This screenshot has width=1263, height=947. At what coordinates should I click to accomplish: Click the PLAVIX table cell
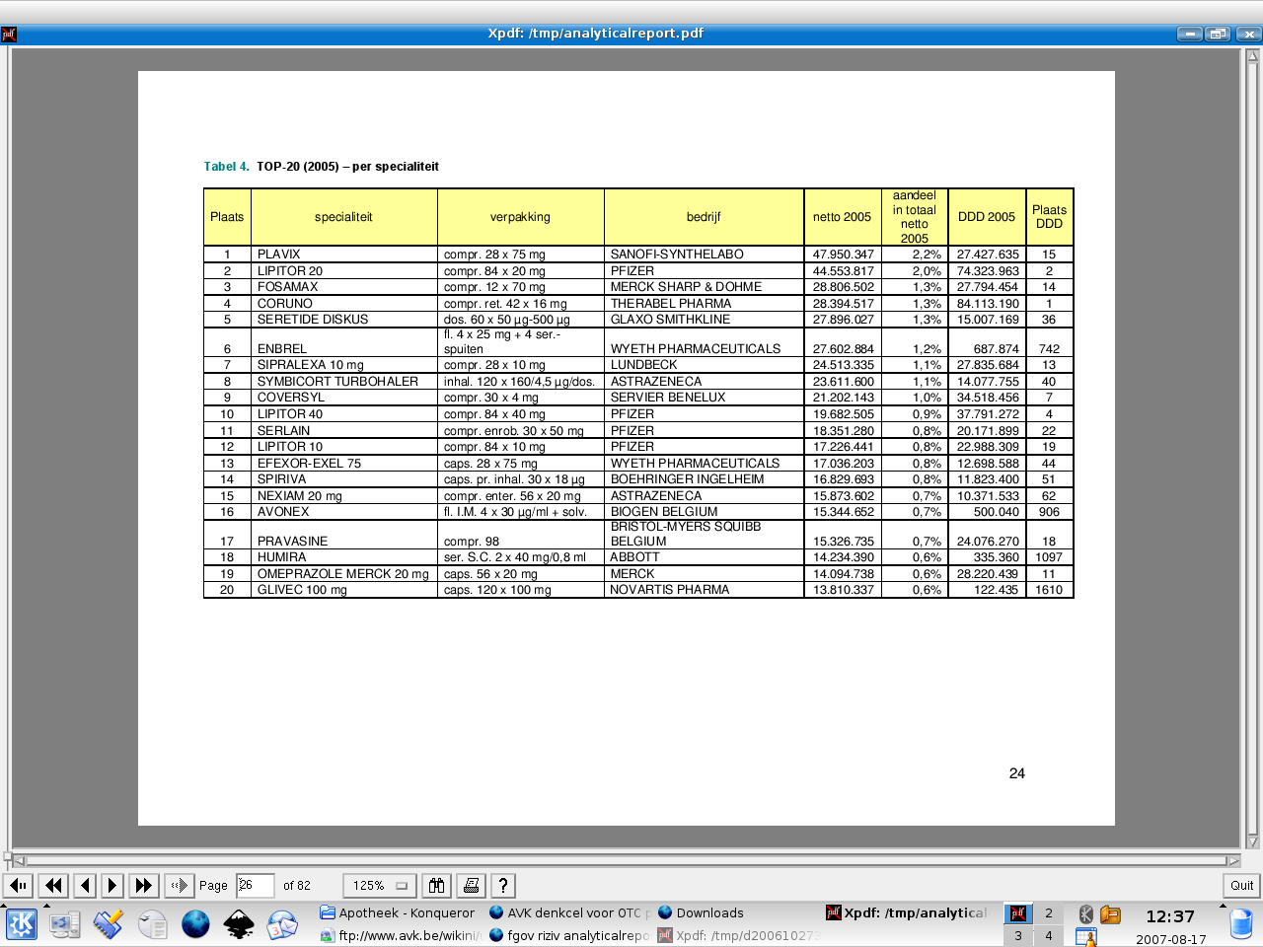(x=343, y=255)
